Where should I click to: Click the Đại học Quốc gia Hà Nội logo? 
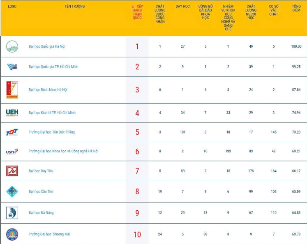pos(12,46)
